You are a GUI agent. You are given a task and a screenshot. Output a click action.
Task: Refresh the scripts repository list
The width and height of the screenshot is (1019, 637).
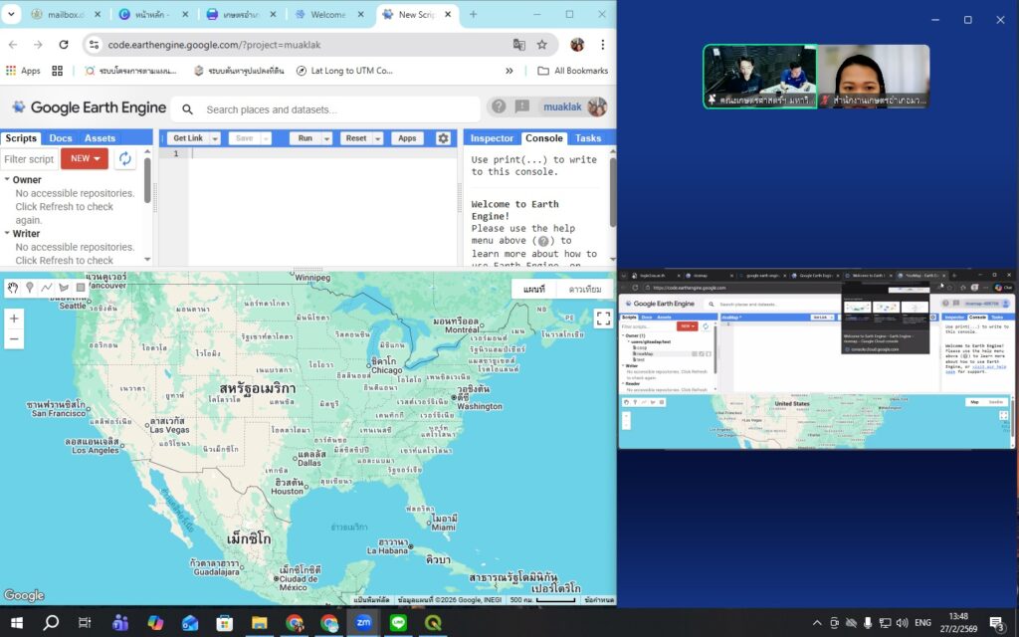point(125,158)
